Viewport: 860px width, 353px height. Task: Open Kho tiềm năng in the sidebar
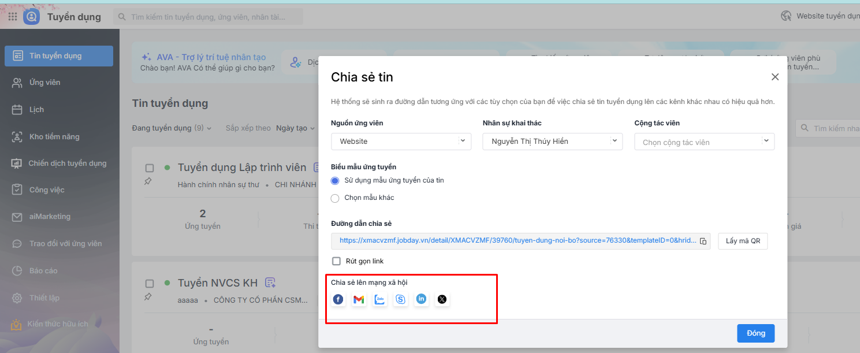tap(59, 137)
